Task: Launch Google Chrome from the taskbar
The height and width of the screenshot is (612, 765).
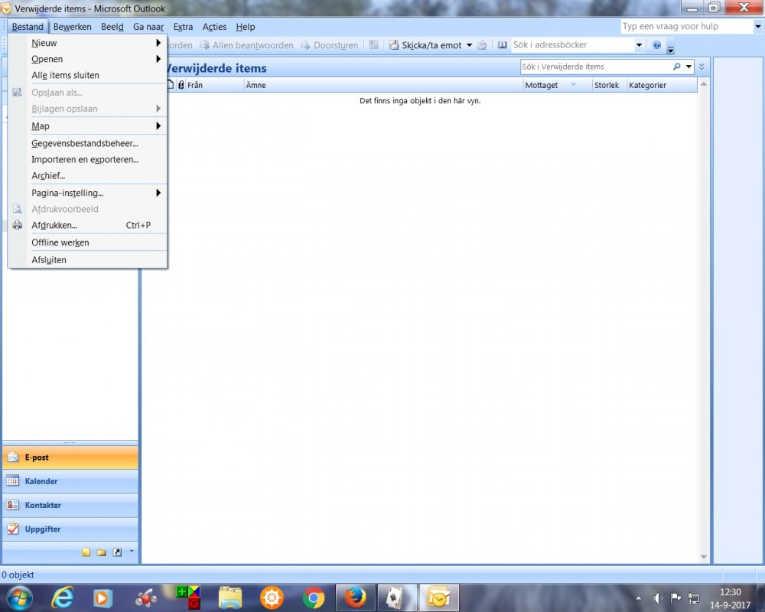Action: [x=313, y=597]
